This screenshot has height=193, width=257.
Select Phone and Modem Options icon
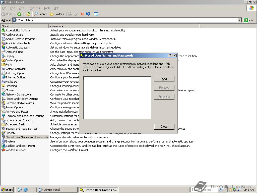[4, 99]
